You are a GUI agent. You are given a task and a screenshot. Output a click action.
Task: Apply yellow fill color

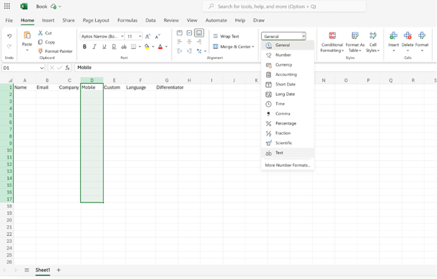pyautogui.click(x=147, y=47)
